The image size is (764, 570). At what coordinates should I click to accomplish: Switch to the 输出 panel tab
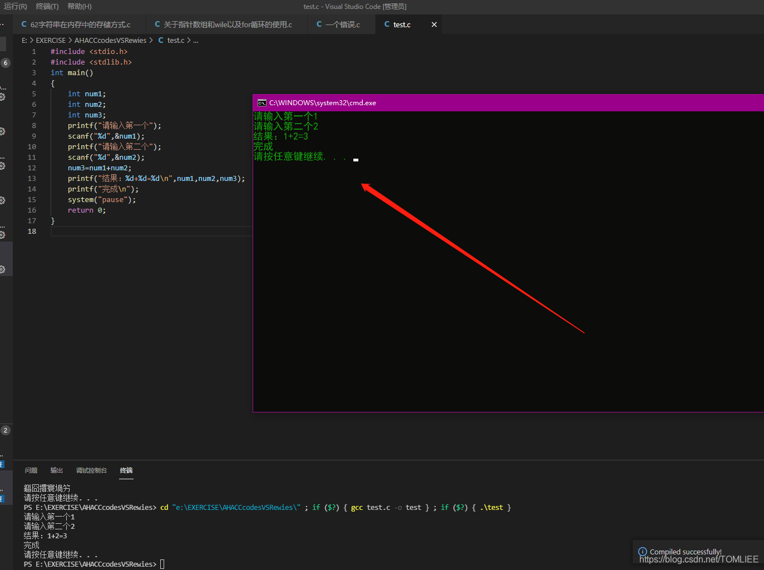coord(57,470)
